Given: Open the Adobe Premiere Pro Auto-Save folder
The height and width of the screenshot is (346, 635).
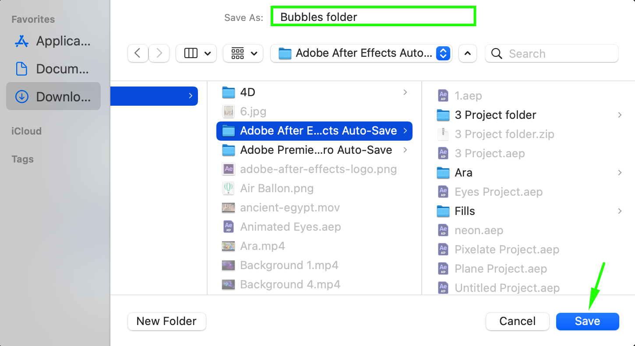Looking at the screenshot, I should point(315,150).
